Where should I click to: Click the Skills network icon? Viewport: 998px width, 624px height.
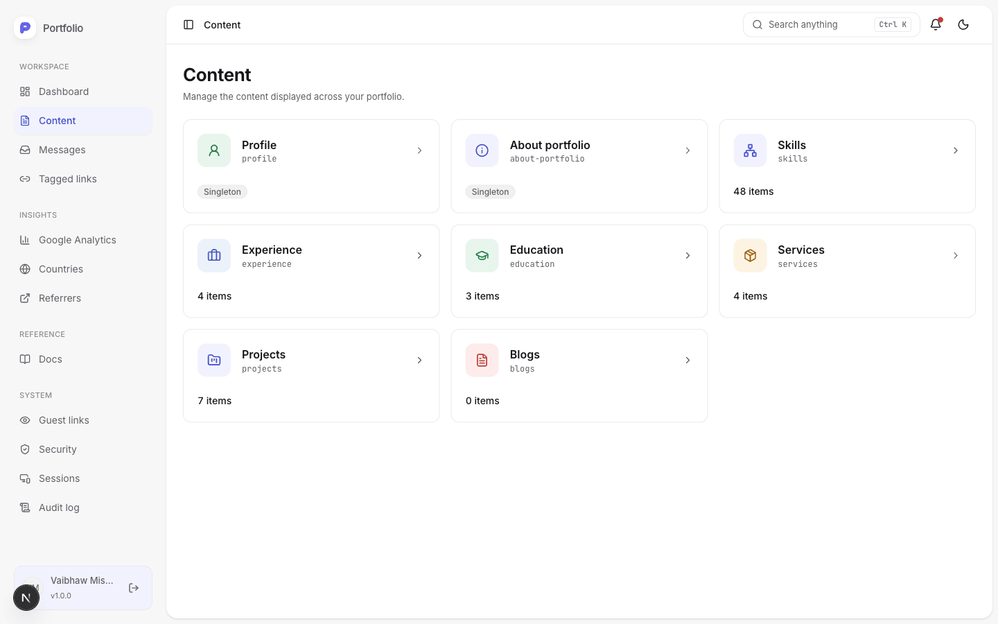click(750, 150)
